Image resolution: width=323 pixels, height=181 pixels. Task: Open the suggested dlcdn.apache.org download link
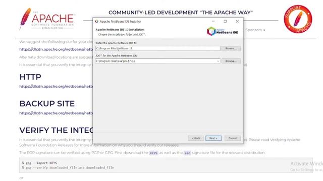point(56,49)
